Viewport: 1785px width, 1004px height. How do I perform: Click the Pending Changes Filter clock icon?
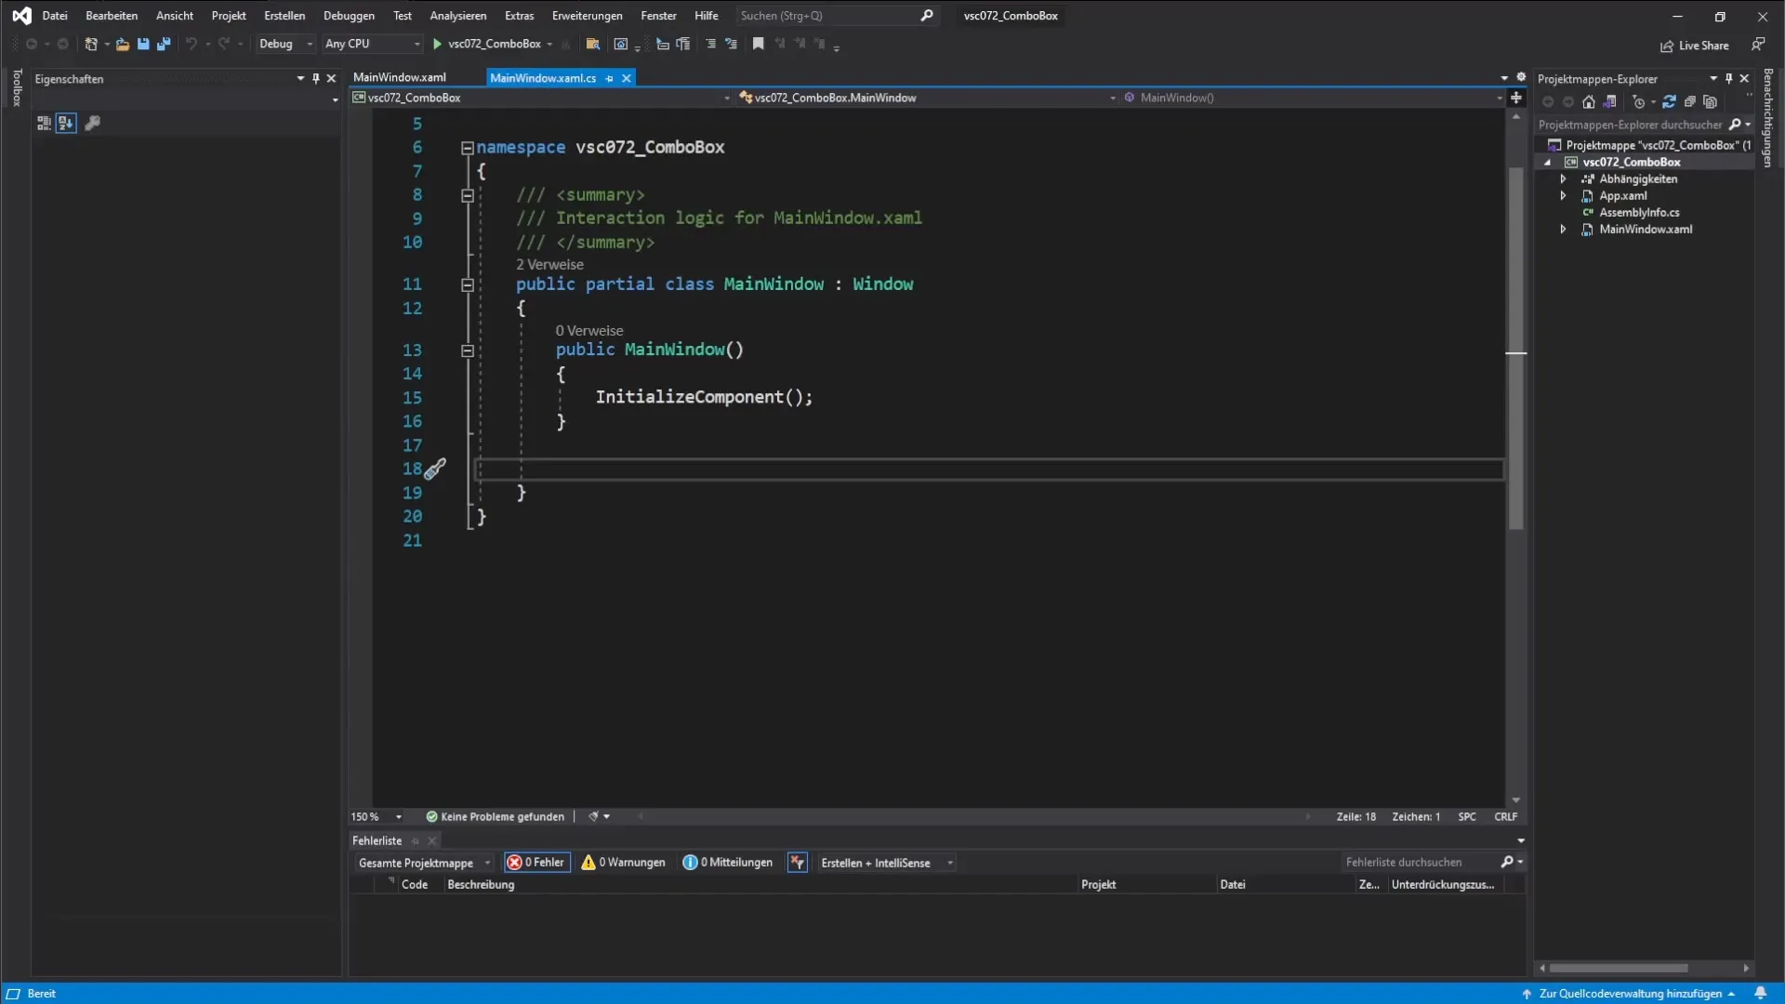pyautogui.click(x=1639, y=102)
